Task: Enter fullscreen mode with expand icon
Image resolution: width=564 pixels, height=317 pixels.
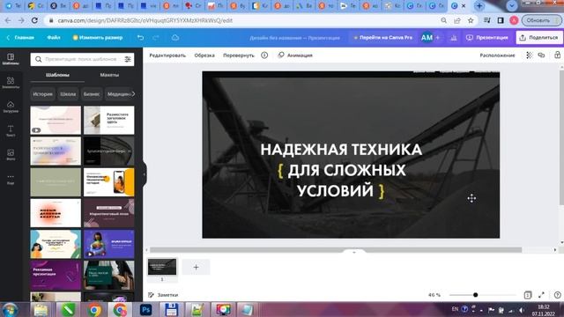Action: (x=541, y=295)
